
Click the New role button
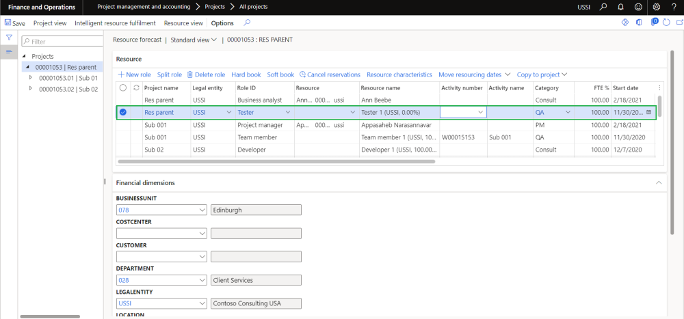coord(134,74)
